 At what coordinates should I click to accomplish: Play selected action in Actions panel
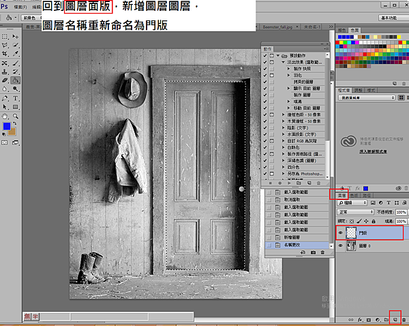click(x=289, y=183)
